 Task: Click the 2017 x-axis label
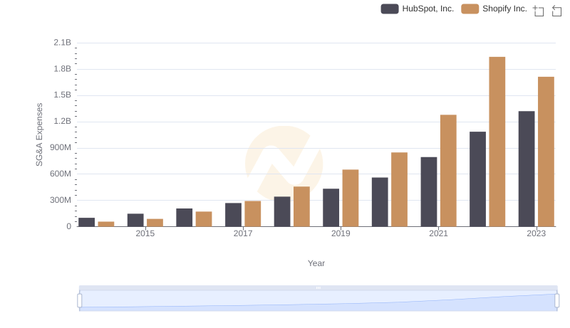[x=243, y=233]
